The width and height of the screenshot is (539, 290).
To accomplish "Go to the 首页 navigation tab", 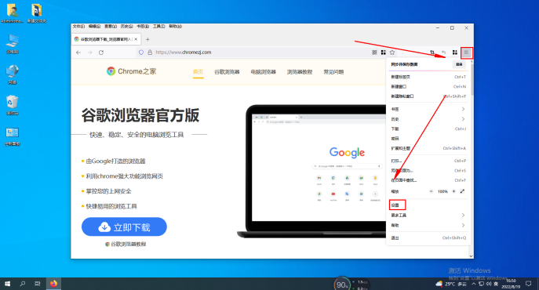I will pyautogui.click(x=198, y=72).
